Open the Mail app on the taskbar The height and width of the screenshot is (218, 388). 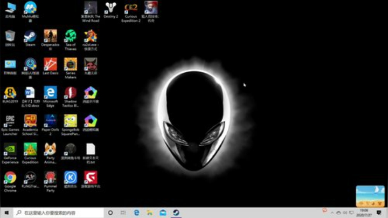(163, 213)
